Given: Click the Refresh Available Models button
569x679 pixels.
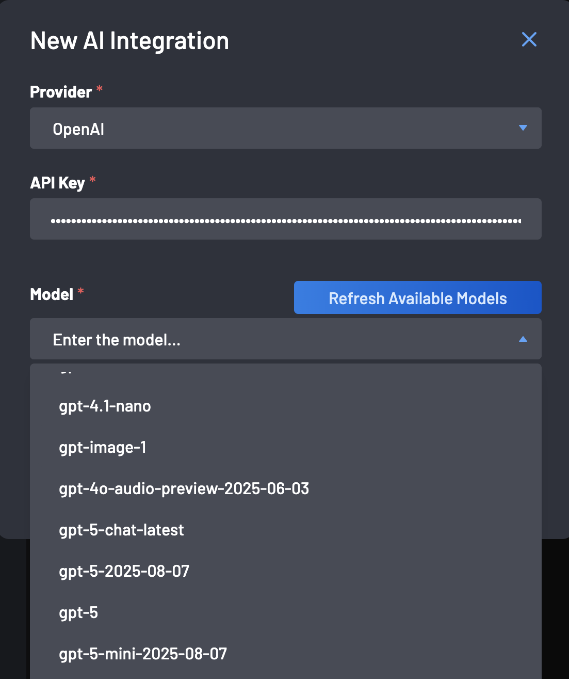Looking at the screenshot, I should click(417, 297).
